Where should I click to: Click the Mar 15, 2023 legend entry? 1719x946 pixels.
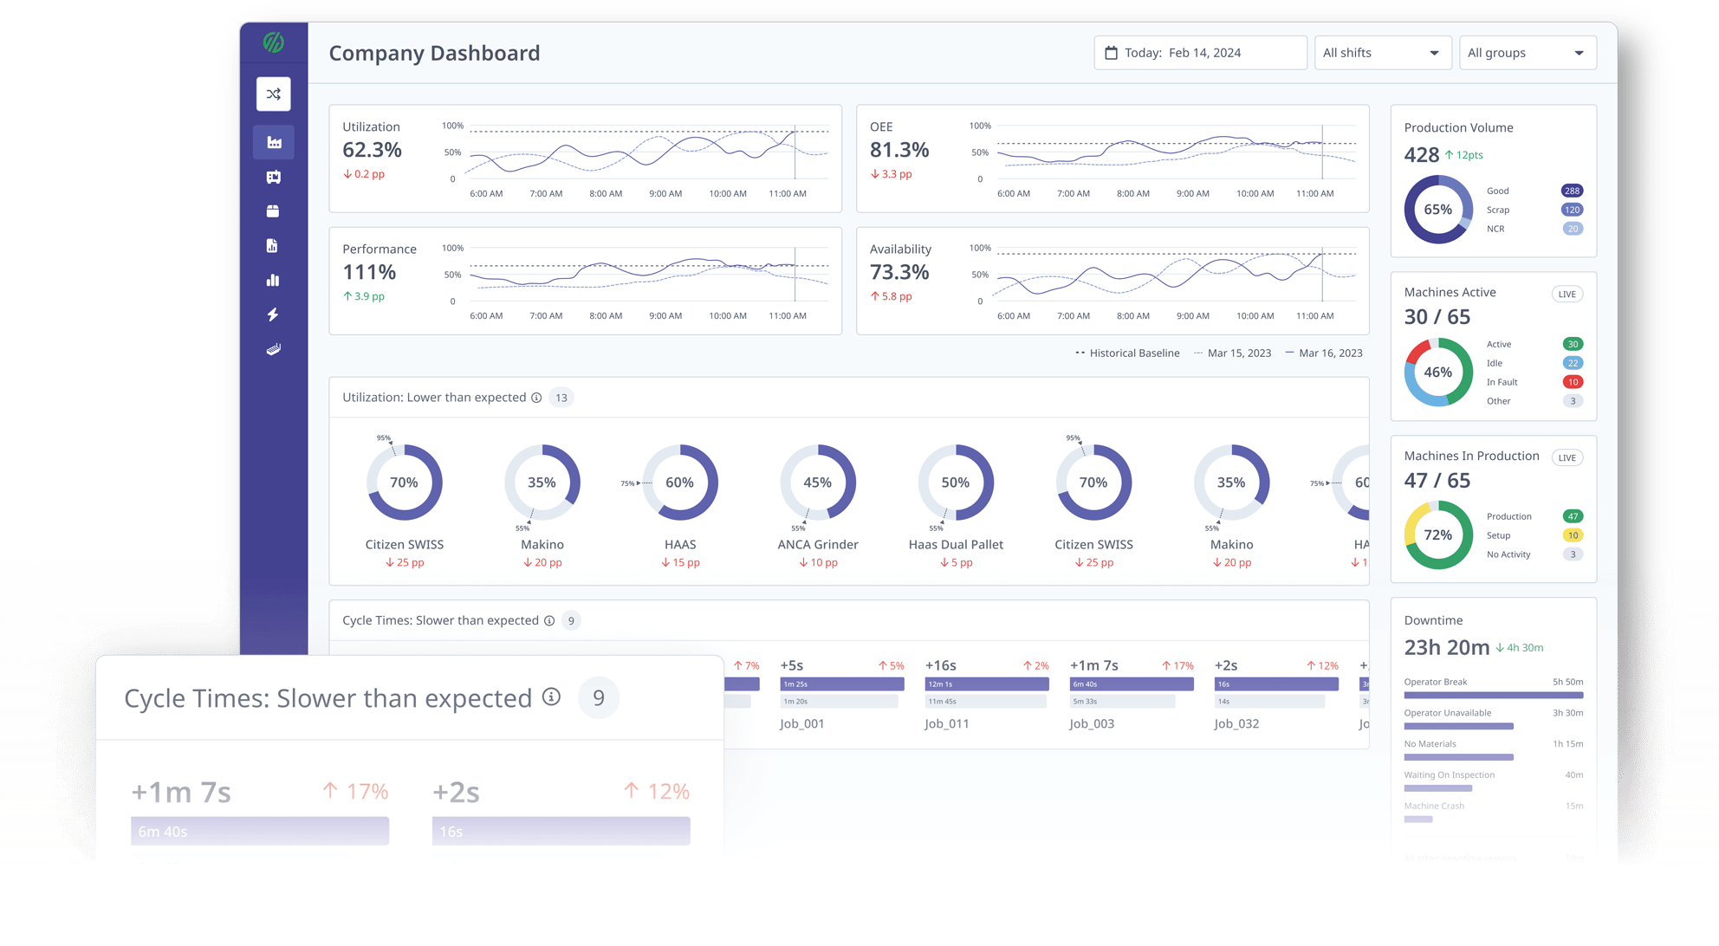(1232, 353)
